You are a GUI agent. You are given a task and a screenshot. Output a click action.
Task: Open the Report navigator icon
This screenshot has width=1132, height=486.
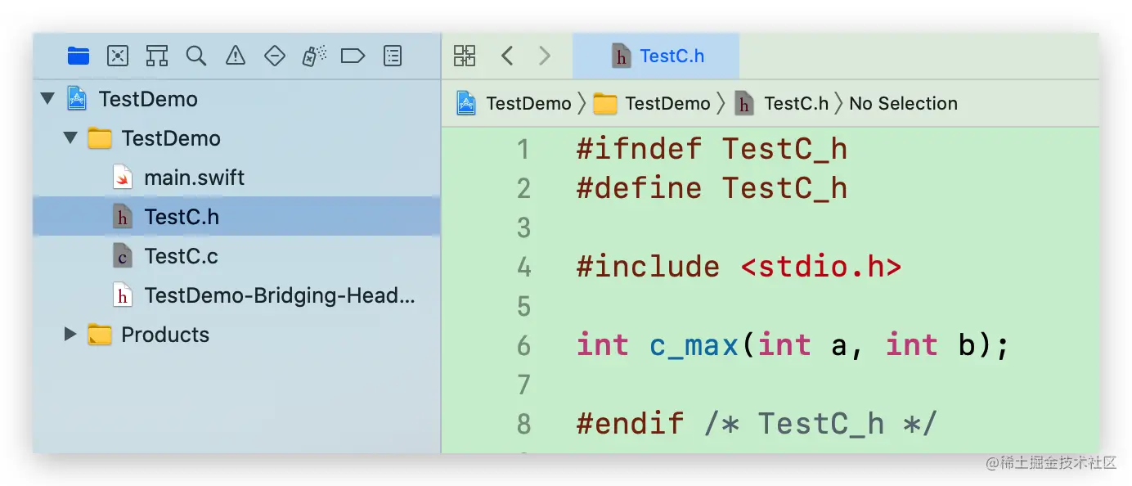coord(393,56)
